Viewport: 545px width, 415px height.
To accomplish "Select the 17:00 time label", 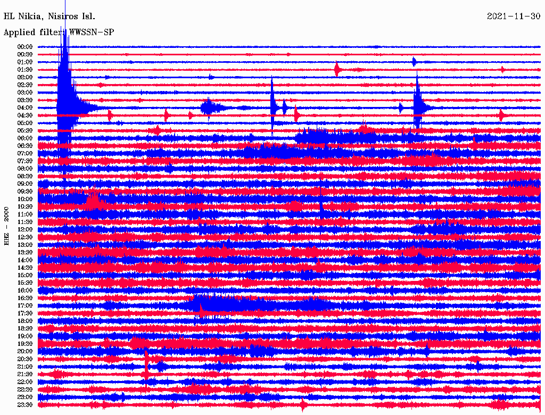I will (x=25, y=306).
